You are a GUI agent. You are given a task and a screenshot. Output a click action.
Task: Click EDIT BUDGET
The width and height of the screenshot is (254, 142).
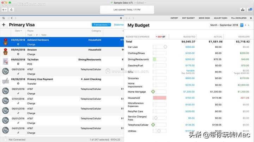tap(188, 18)
